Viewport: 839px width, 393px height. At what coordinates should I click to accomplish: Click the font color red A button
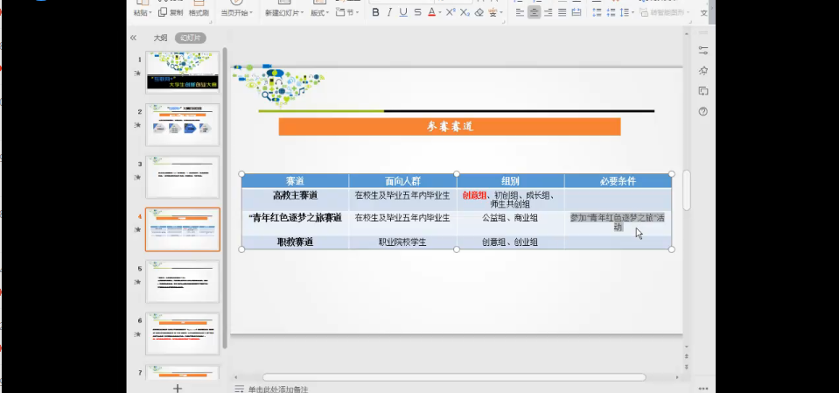click(x=433, y=12)
